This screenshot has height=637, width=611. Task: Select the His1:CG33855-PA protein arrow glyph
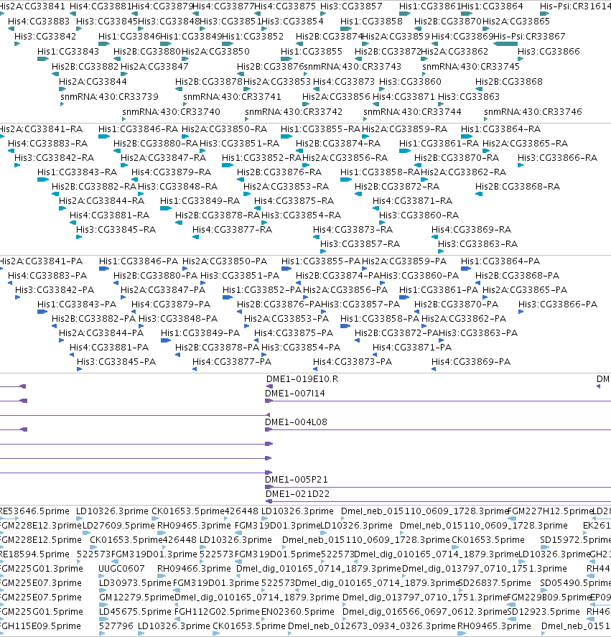[286, 269]
